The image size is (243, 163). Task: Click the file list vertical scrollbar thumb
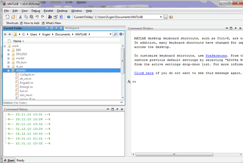[123, 61]
